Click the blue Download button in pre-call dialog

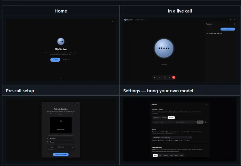(61, 155)
